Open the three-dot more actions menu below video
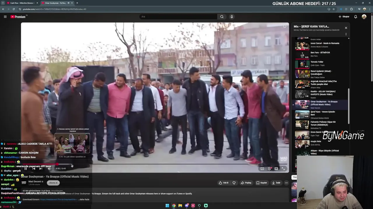This screenshot has height=209, width=373. [x=286, y=183]
